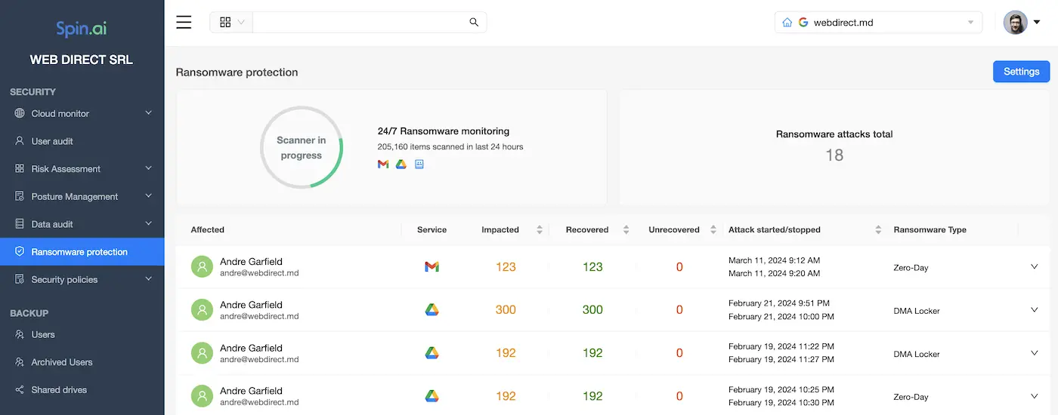Sort by the Recovered column
Image resolution: width=1058 pixels, height=415 pixels.
tap(626, 229)
